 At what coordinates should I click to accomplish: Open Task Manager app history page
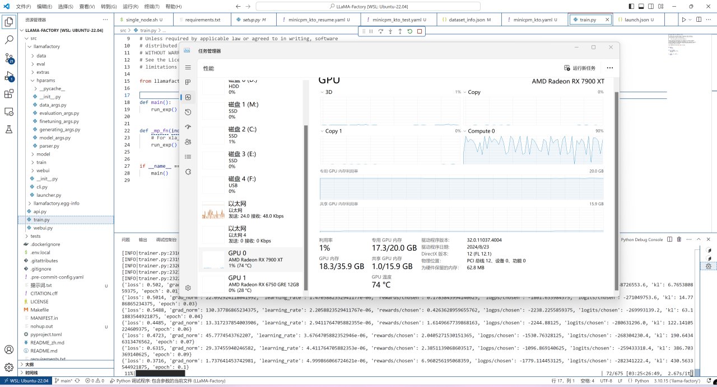click(x=188, y=112)
